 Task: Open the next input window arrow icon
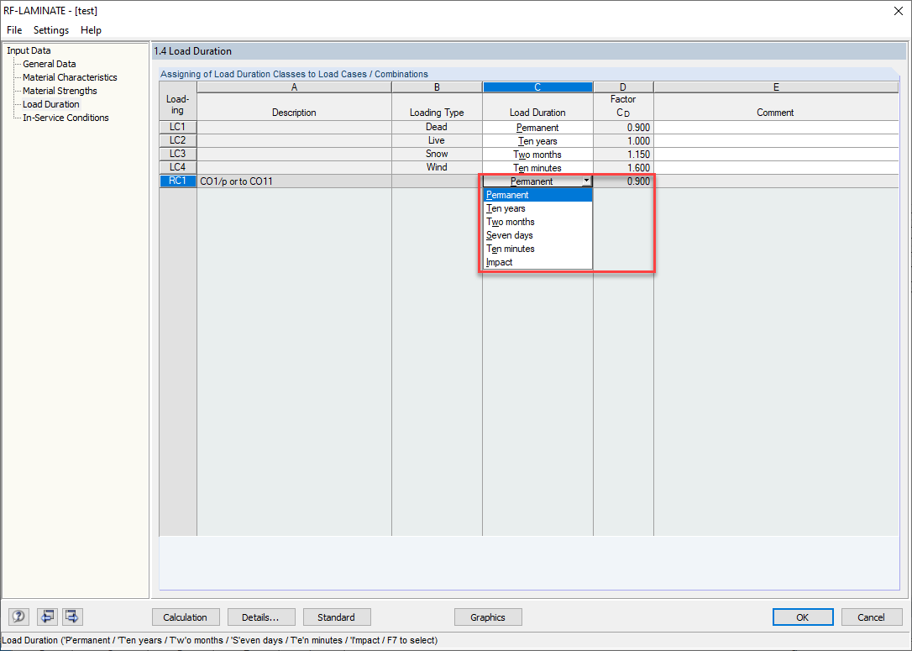point(72,617)
